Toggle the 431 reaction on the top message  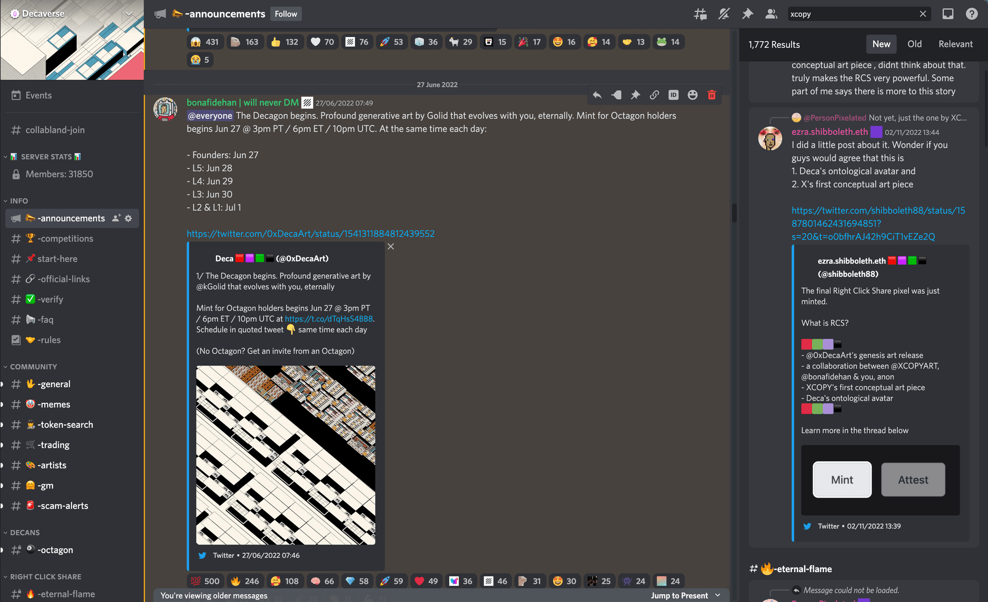(205, 42)
